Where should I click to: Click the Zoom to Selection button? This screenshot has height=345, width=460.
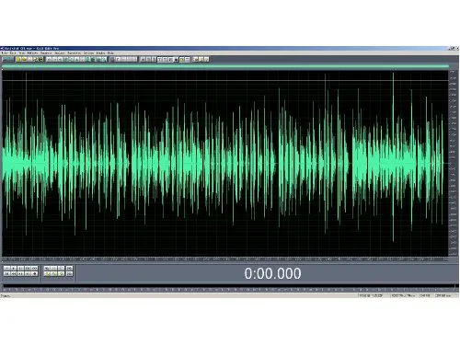point(47,273)
